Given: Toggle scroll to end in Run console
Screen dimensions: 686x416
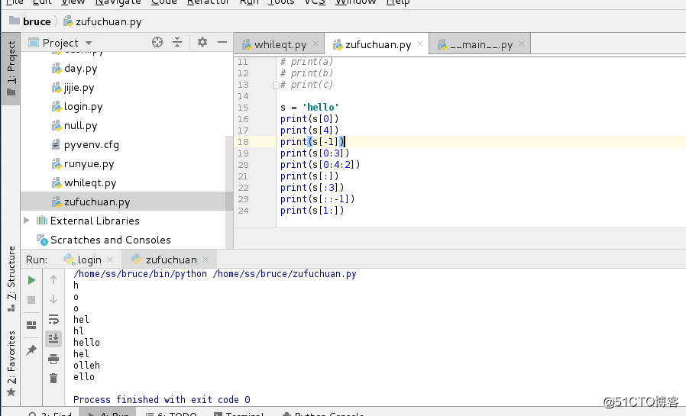Looking at the screenshot, I should point(53,339).
